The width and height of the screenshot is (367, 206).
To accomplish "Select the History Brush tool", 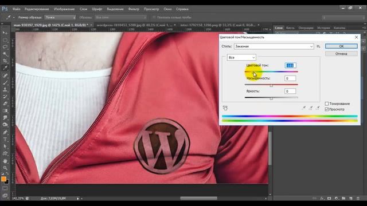I will (x=5, y=97).
